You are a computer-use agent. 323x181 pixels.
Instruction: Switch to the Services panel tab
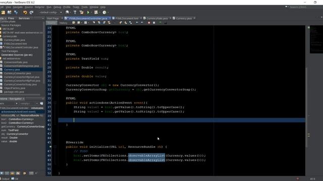pos(24,19)
